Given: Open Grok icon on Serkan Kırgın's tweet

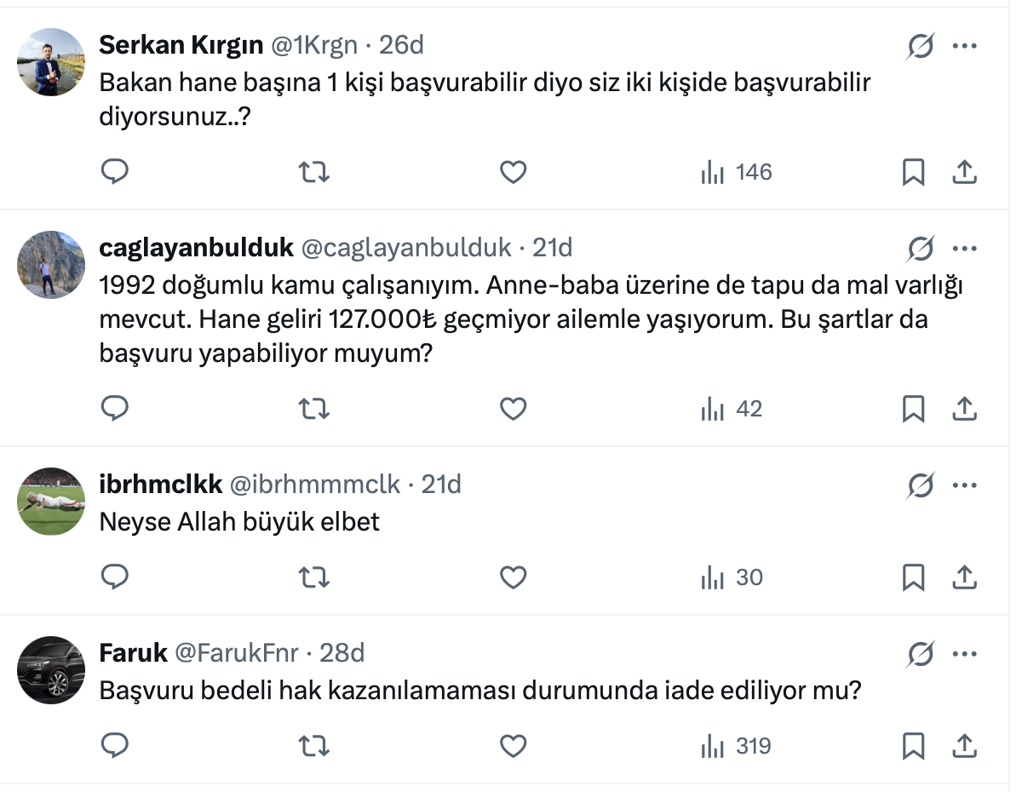Looking at the screenshot, I should click(x=920, y=46).
